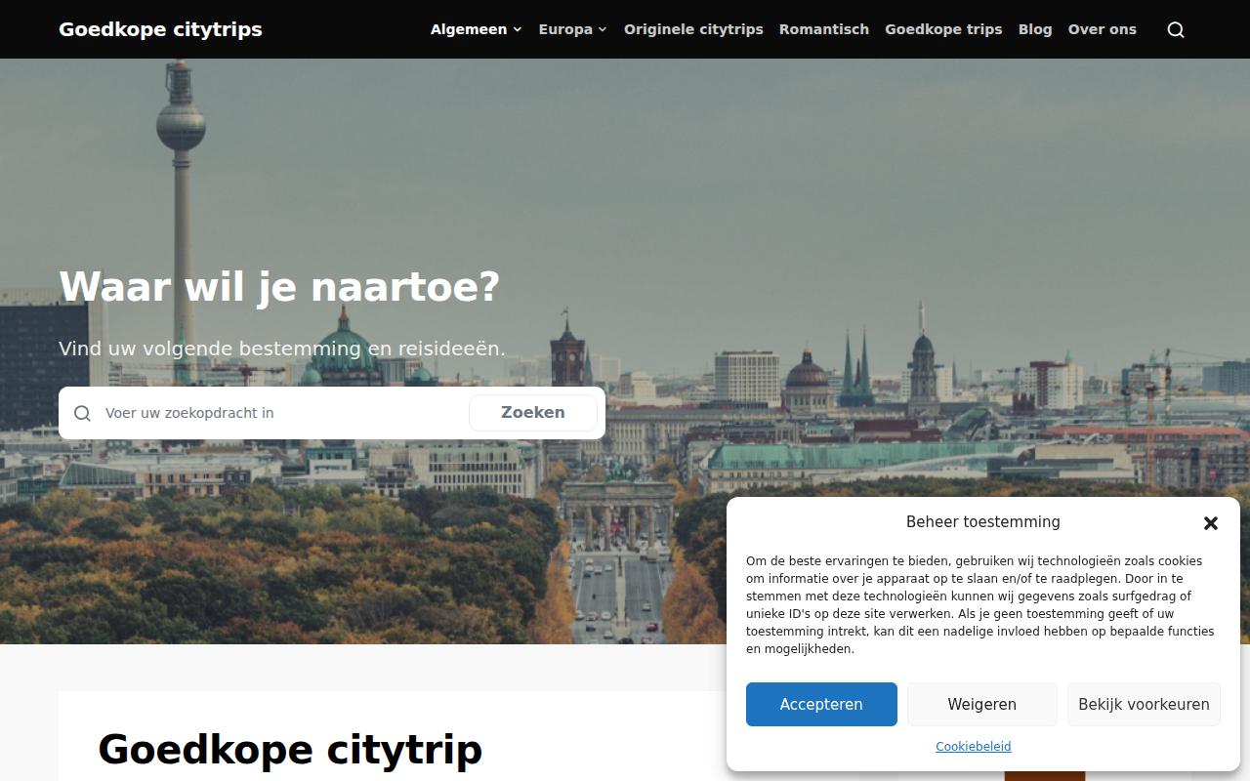Visit the Blog page
Viewport: 1250px width, 781px height.
(1035, 29)
